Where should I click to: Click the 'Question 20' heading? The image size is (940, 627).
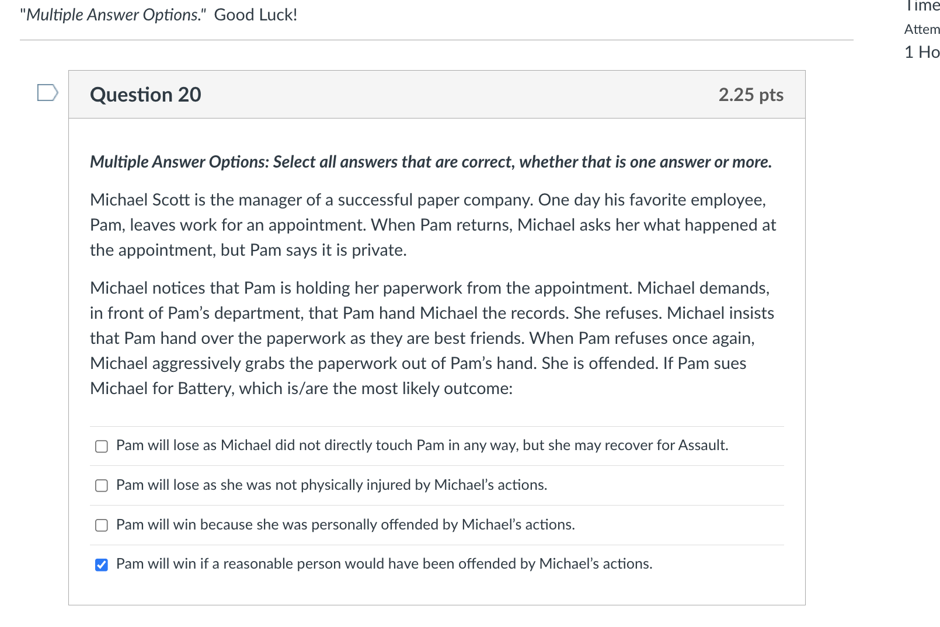(145, 95)
